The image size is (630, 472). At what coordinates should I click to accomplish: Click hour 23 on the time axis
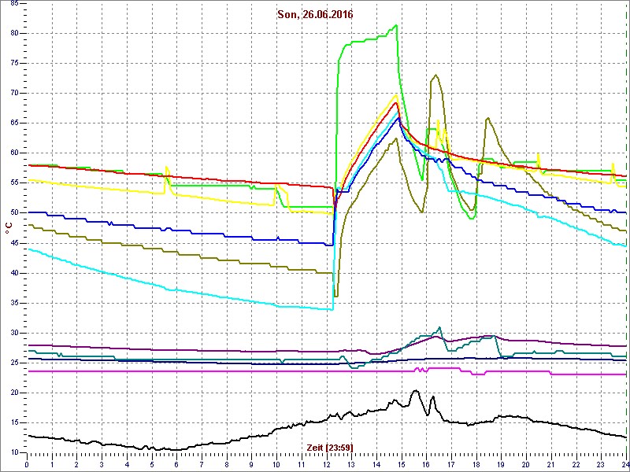601,464
